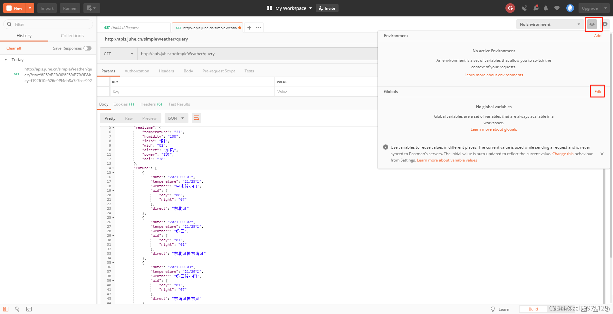613x314 pixels.
Task: Open Learn more about environments link
Action: click(494, 75)
